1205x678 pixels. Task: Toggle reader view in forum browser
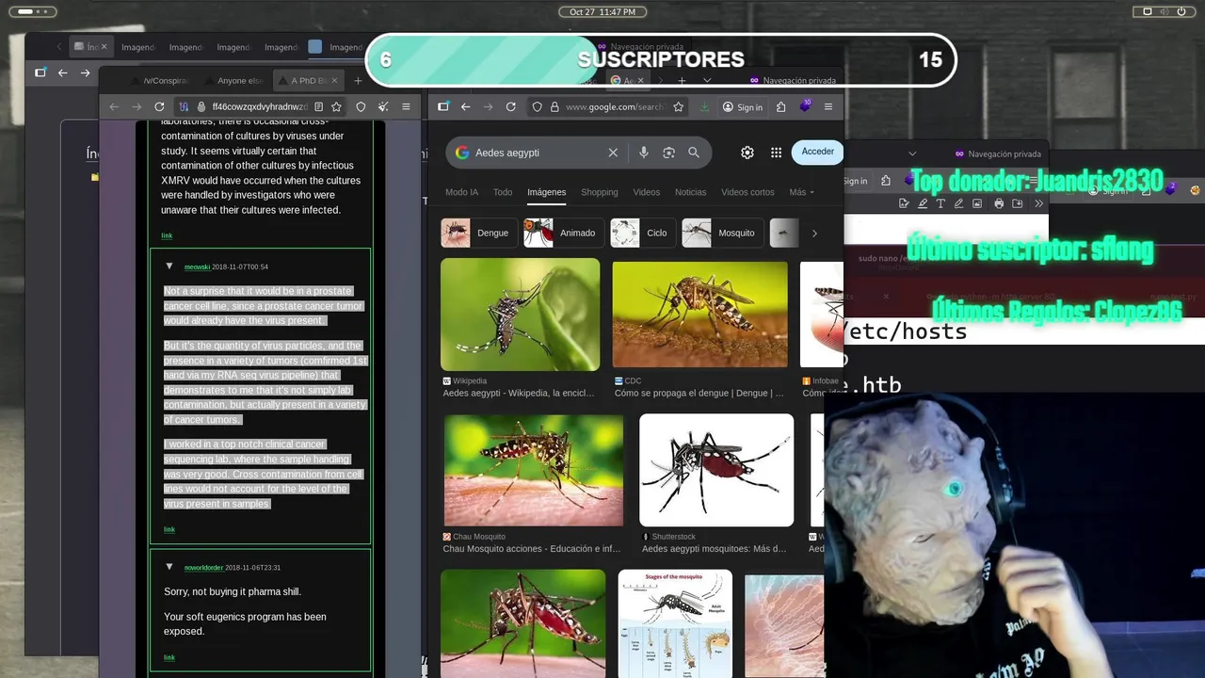pyautogui.click(x=319, y=107)
